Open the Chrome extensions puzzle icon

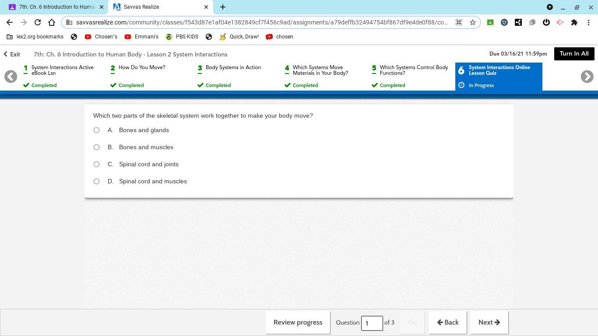pyautogui.click(x=574, y=22)
